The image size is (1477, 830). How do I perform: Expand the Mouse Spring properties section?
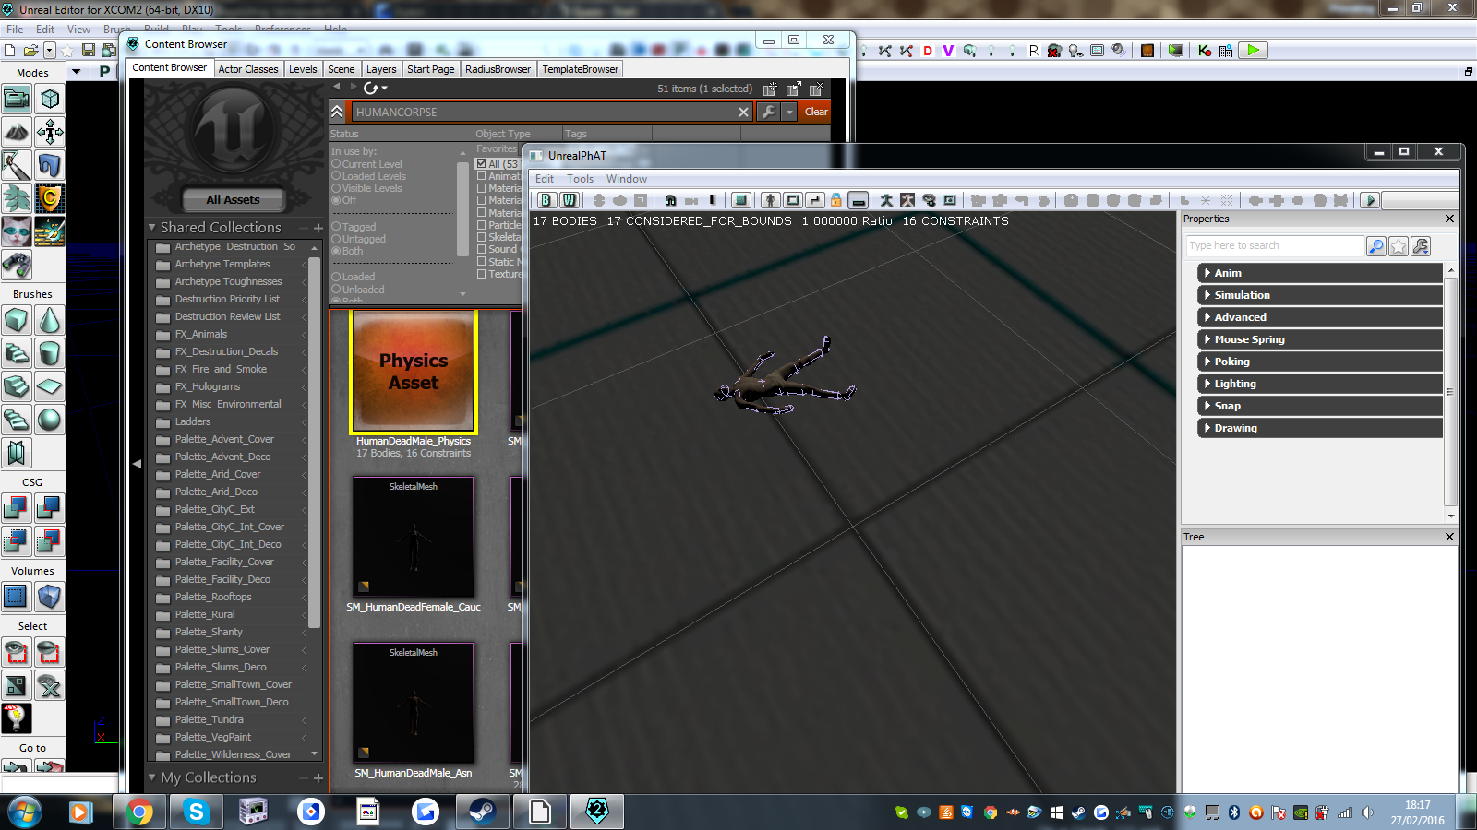click(x=1319, y=339)
